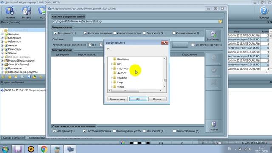Select Режиссеры in left tree
The height and width of the screenshot is (153, 272).
click(x=15, y=49)
